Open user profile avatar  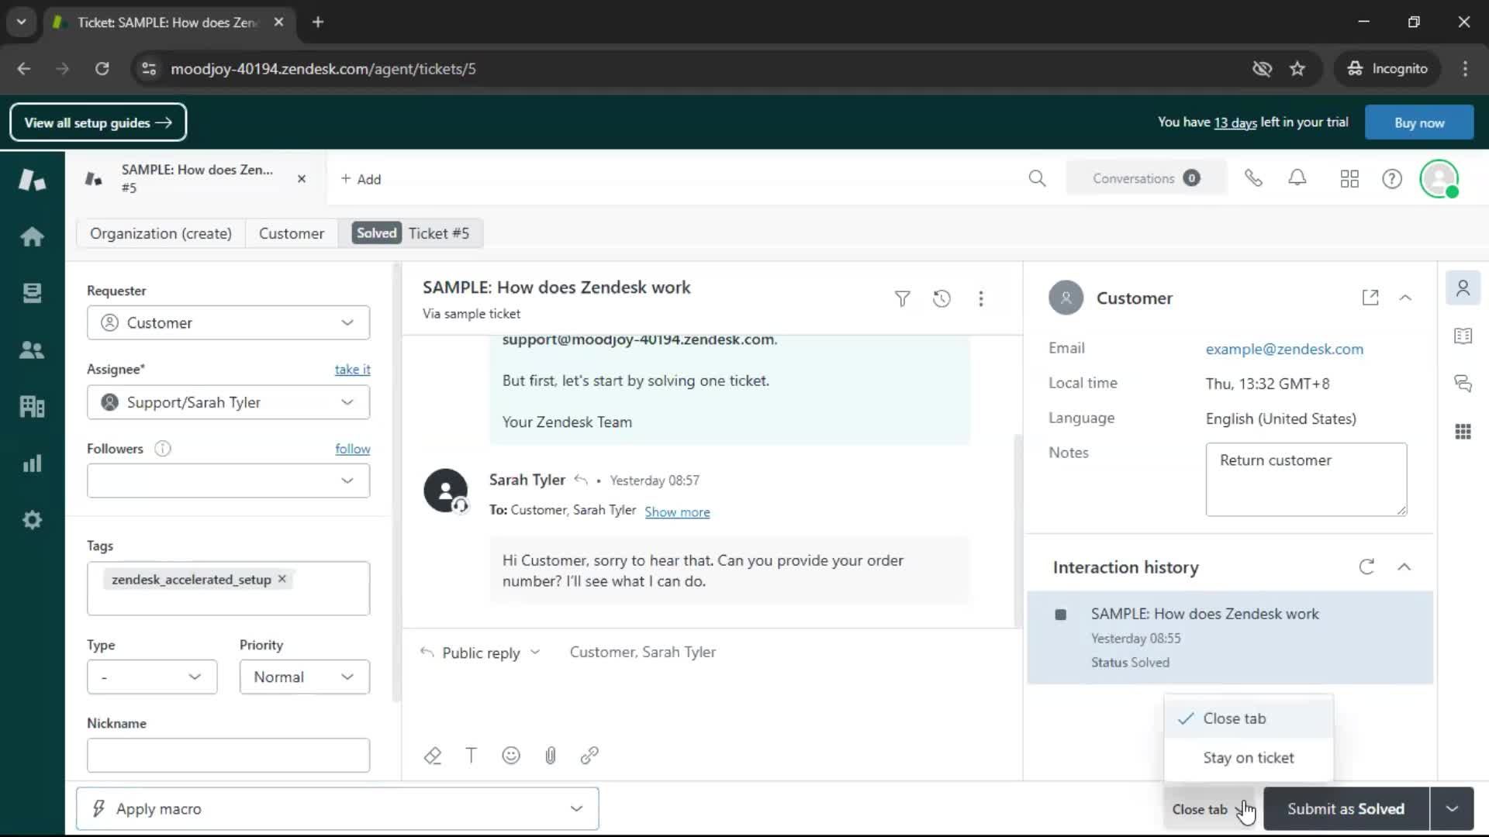click(x=1439, y=179)
